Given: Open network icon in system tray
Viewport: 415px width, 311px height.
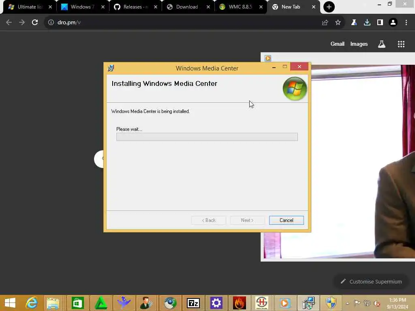Looking at the screenshot, I should [367, 303].
